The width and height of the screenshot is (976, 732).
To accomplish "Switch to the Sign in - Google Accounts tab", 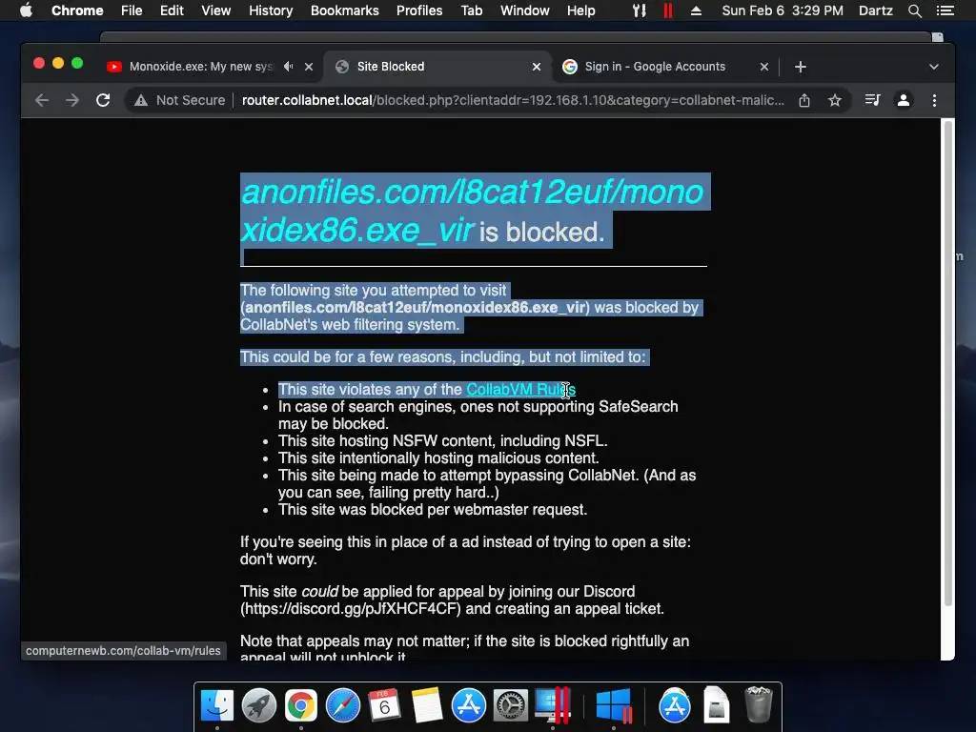I will click(664, 67).
